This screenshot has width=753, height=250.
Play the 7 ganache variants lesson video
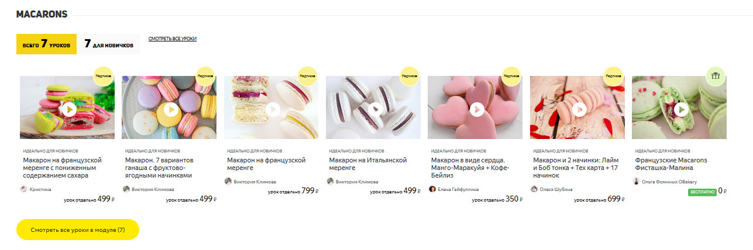coord(170,109)
